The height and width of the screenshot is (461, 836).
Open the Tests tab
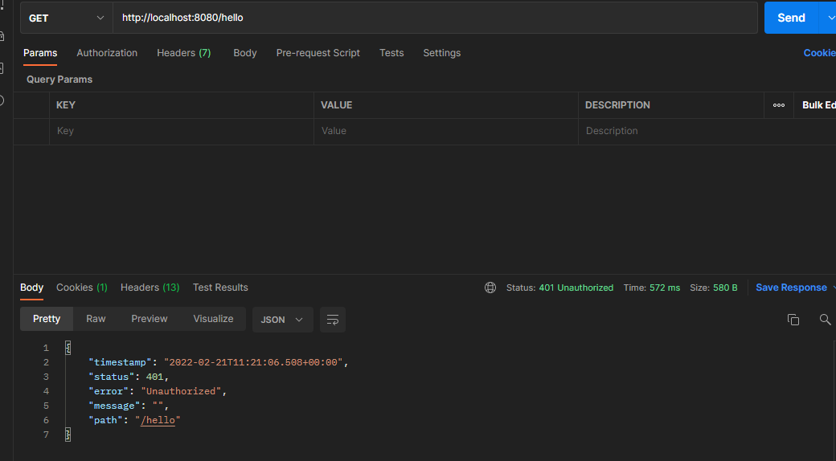pyautogui.click(x=391, y=53)
